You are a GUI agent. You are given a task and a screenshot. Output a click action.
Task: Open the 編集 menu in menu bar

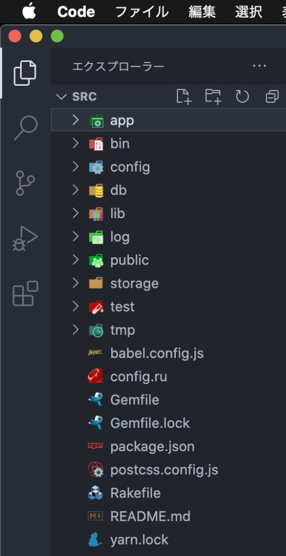coord(202,12)
